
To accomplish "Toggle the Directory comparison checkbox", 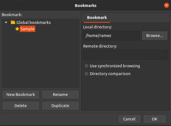I will (86, 74).
